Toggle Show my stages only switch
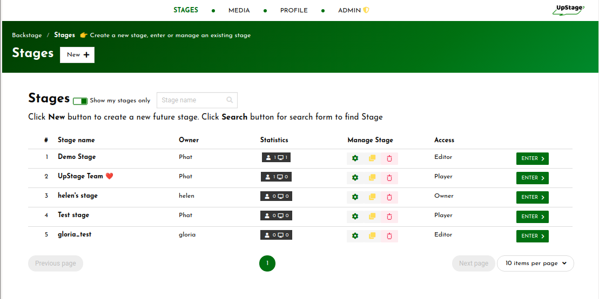 pos(80,101)
